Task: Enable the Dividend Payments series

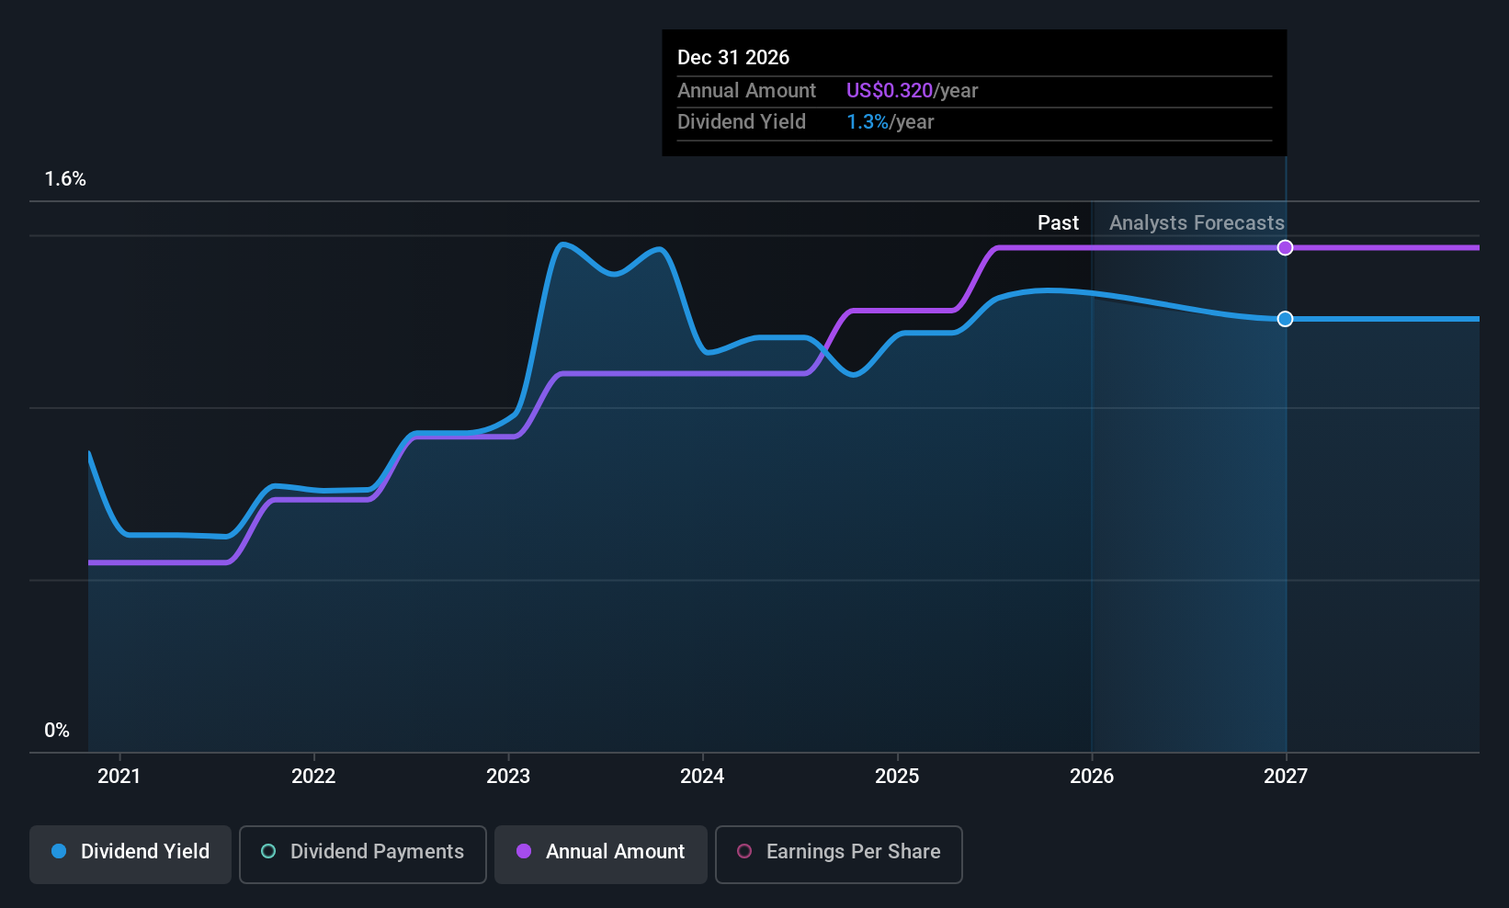Action: pyautogui.click(x=363, y=854)
